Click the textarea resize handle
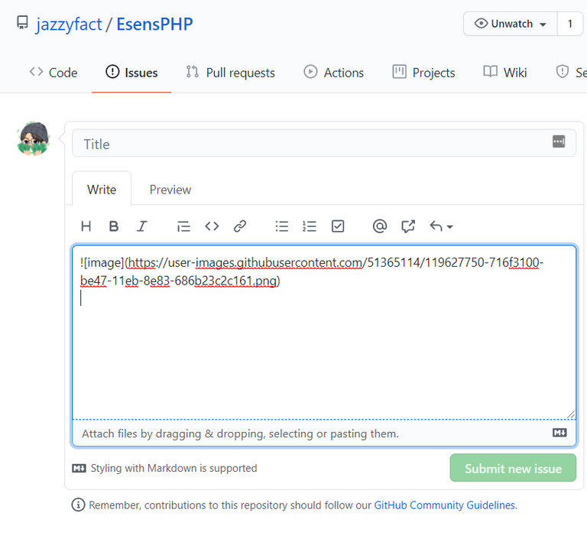Image resolution: width=587 pixels, height=539 pixels. (x=570, y=414)
